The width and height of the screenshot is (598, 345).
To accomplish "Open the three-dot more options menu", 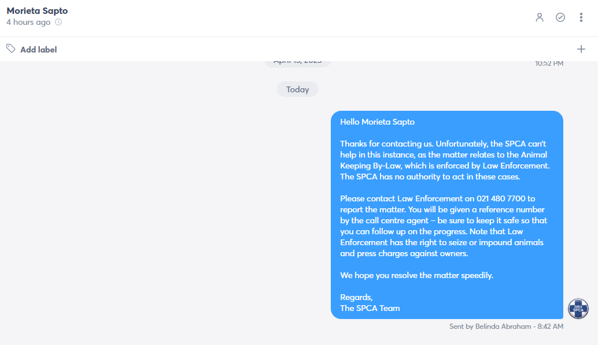I will coord(581,17).
